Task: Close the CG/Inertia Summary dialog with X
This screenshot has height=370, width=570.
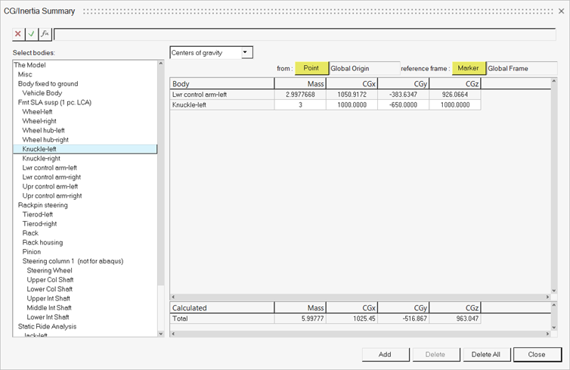Action: pyautogui.click(x=561, y=11)
